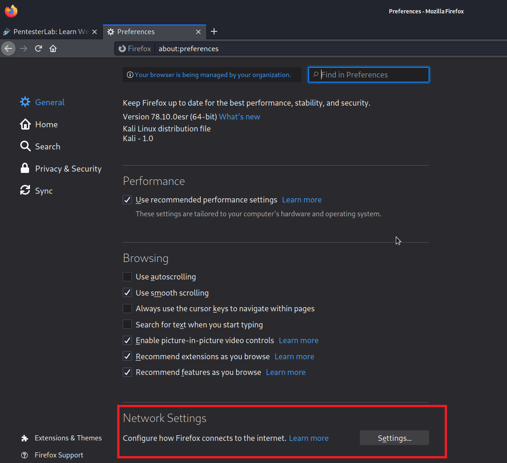Image resolution: width=507 pixels, height=463 pixels.
Task: Open Learn more for picture-in-picture
Action: point(298,340)
